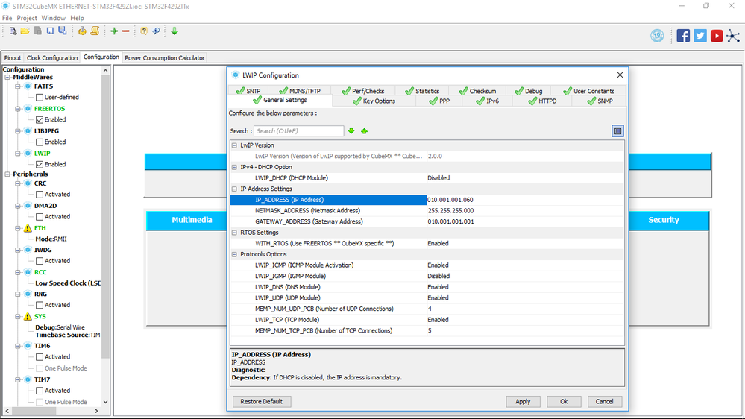The height and width of the screenshot is (419, 745).
Task: Click the parameter Search input field
Action: 299,131
